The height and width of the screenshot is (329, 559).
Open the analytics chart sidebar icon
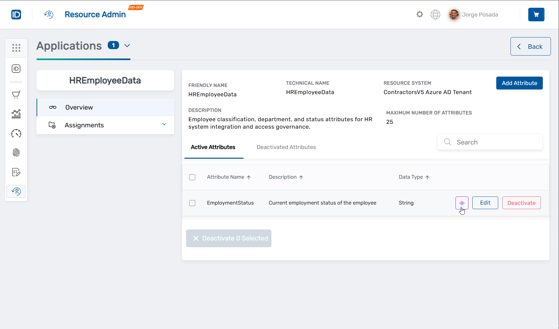click(16, 114)
